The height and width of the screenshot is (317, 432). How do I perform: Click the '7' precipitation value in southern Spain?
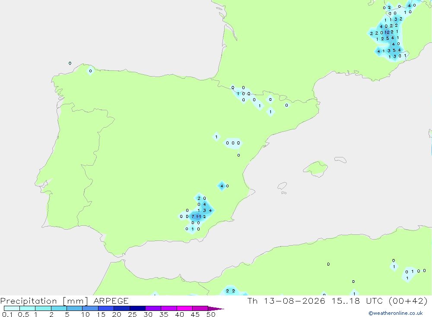193,217
